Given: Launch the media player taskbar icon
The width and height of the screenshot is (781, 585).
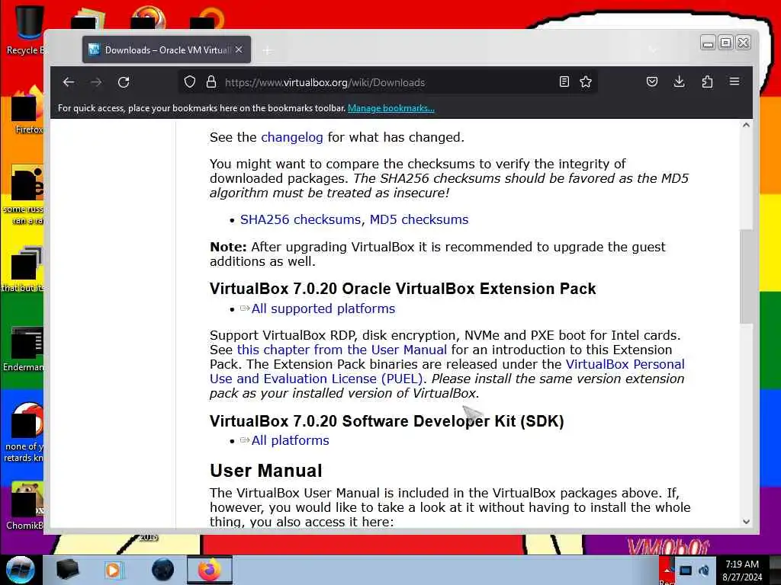Looking at the screenshot, I should 114,570.
